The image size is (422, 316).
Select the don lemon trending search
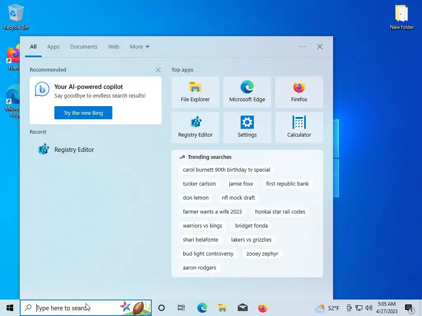coord(196,198)
